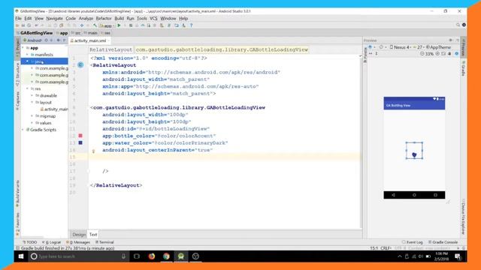Select activity_main file in the project tree
Screen dimensions: 481x270
54,109
